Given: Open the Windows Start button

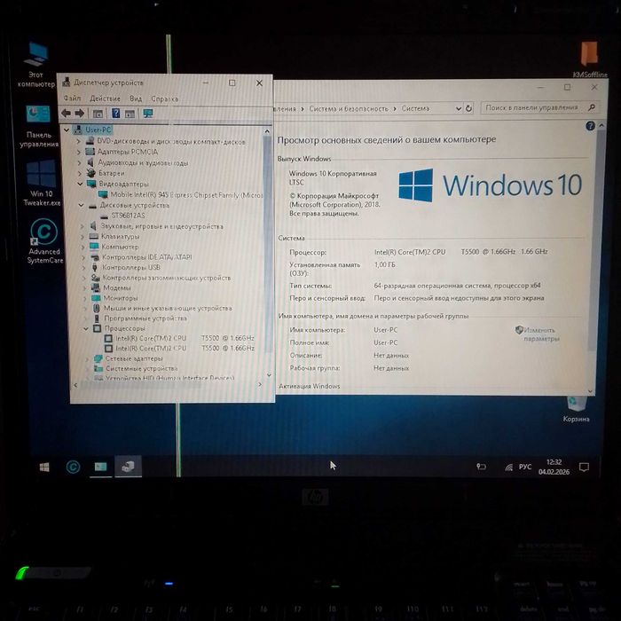Looking at the screenshot, I should [44, 467].
